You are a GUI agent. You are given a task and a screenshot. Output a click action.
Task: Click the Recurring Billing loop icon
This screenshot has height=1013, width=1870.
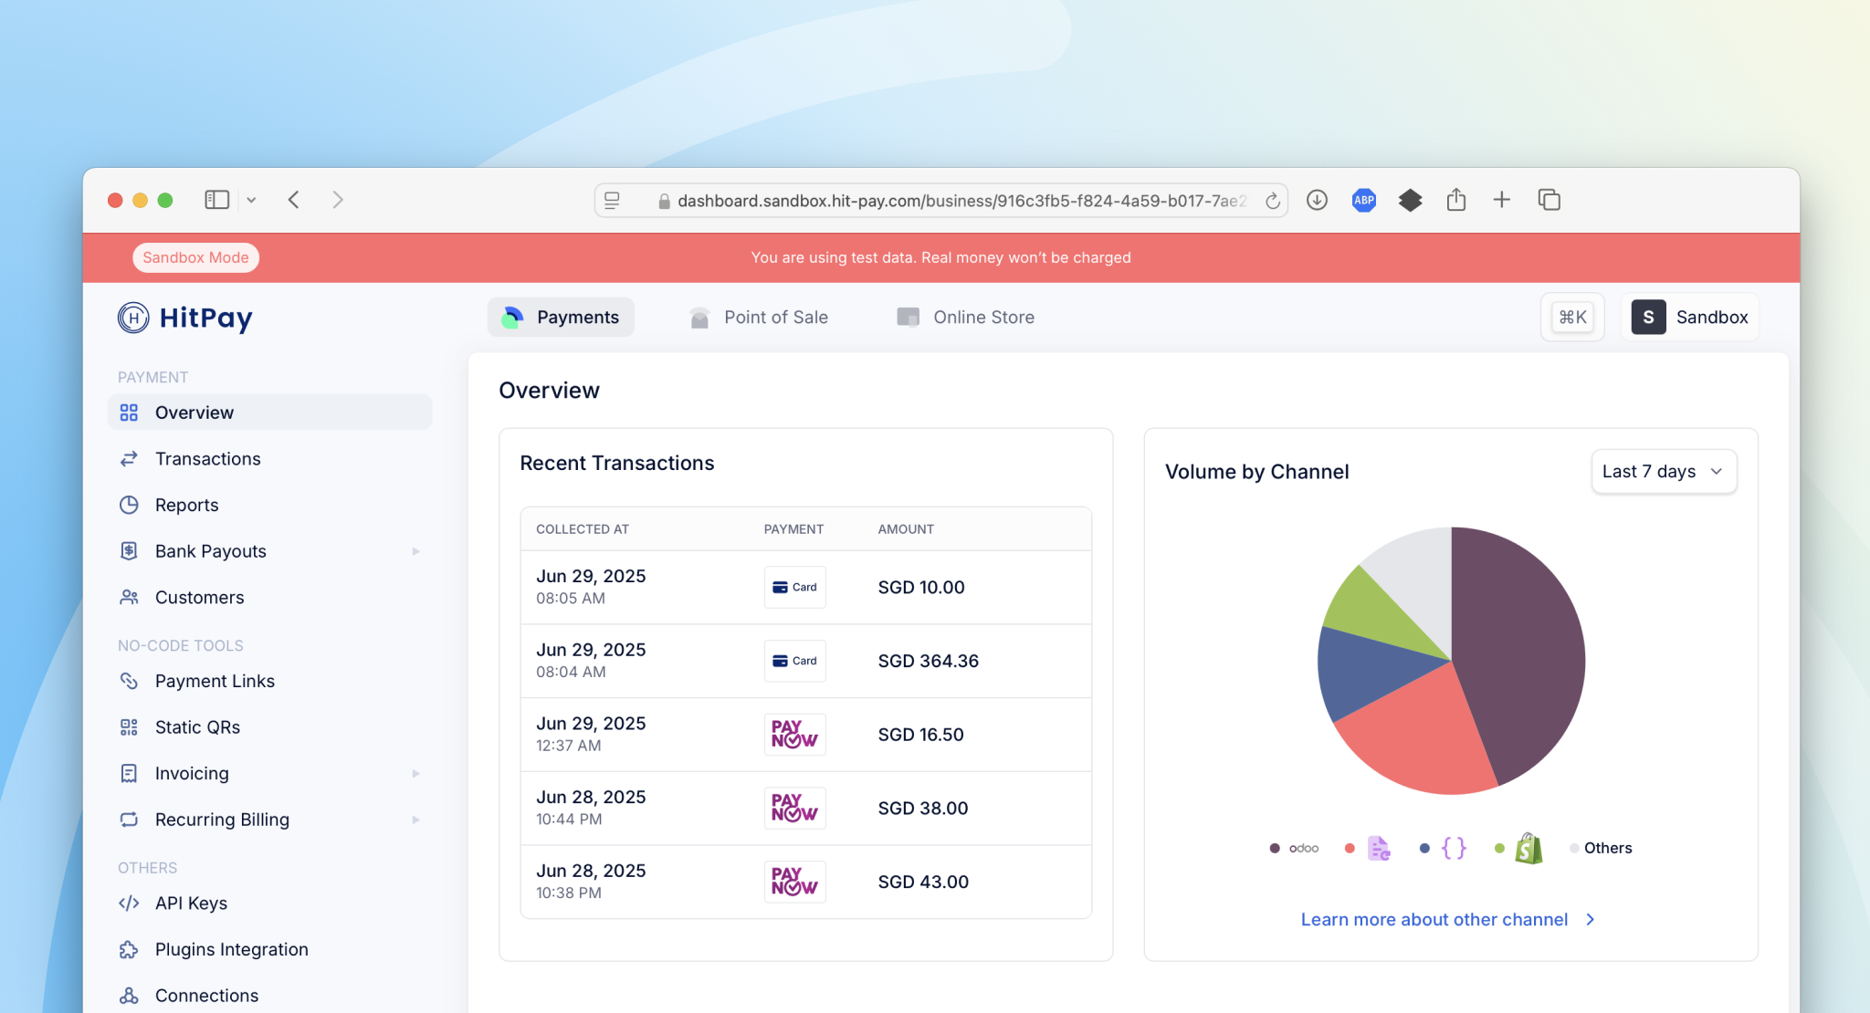[129, 820]
